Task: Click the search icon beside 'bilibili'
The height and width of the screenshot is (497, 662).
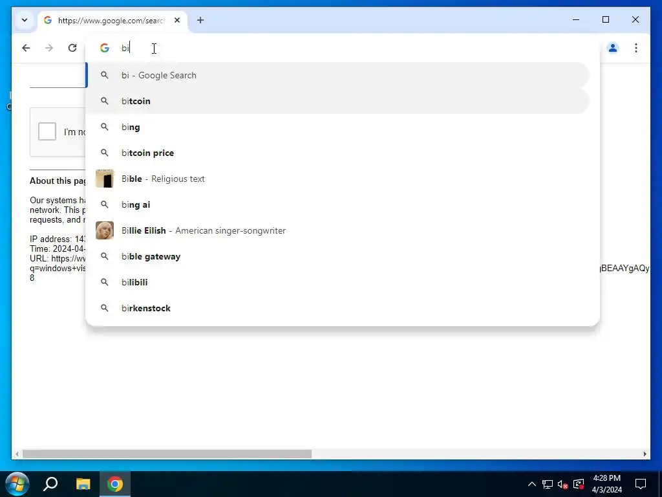Action: click(104, 282)
